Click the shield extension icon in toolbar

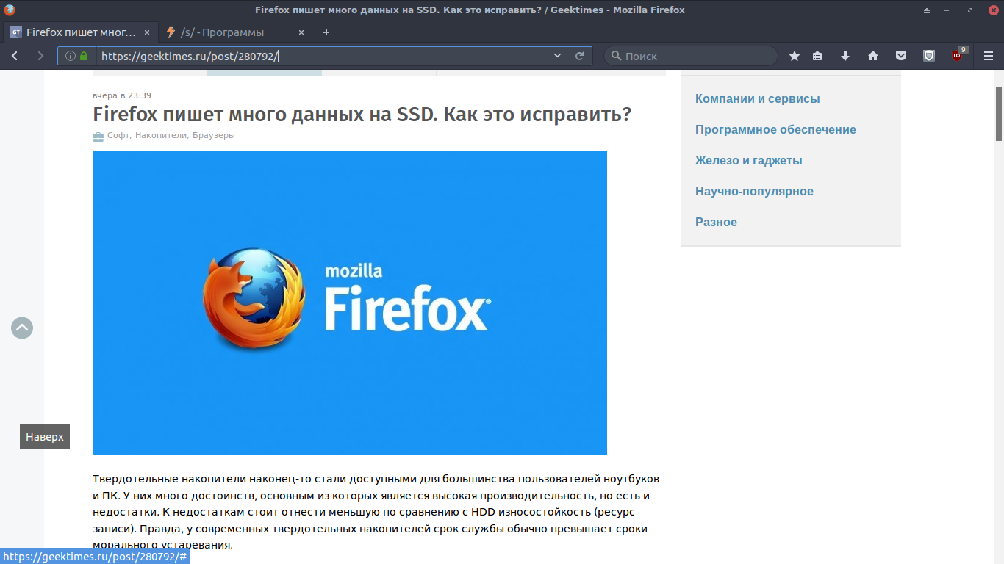coord(929,56)
